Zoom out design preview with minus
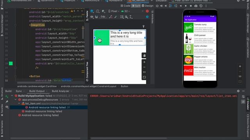The height and width of the screenshot is (140, 250). coord(144,67)
